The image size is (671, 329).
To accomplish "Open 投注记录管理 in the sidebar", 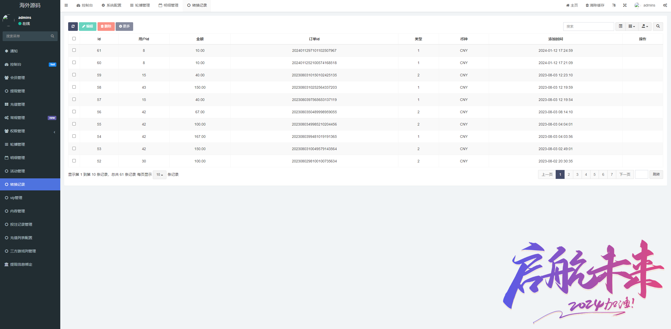I will coord(30,224).
